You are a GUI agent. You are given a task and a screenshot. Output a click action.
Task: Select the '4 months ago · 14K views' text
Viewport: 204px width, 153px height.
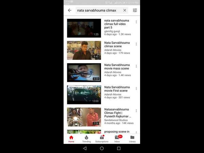[x=119, y=123]
